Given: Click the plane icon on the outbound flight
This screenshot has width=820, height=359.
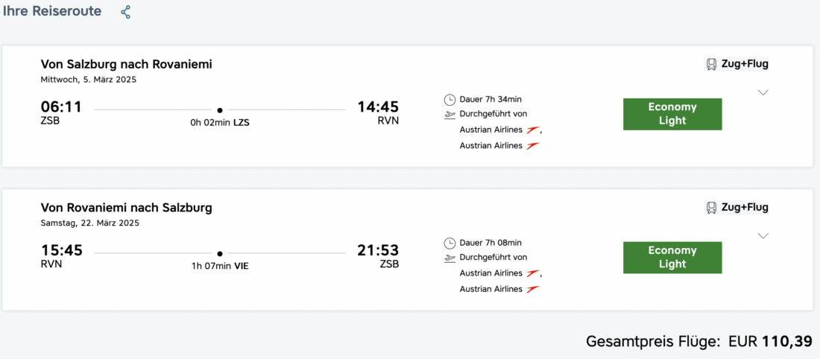Looking at the screenshot, I should pyautogui.click(x=450, y=115).
